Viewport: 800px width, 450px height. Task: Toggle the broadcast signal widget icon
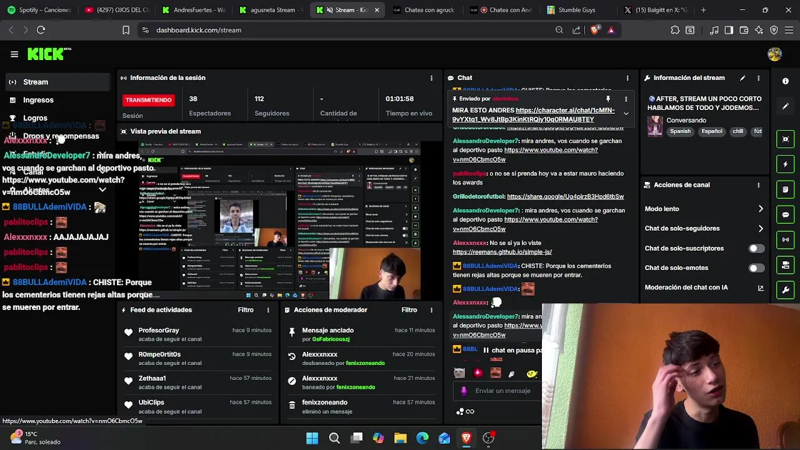point(786,239)
